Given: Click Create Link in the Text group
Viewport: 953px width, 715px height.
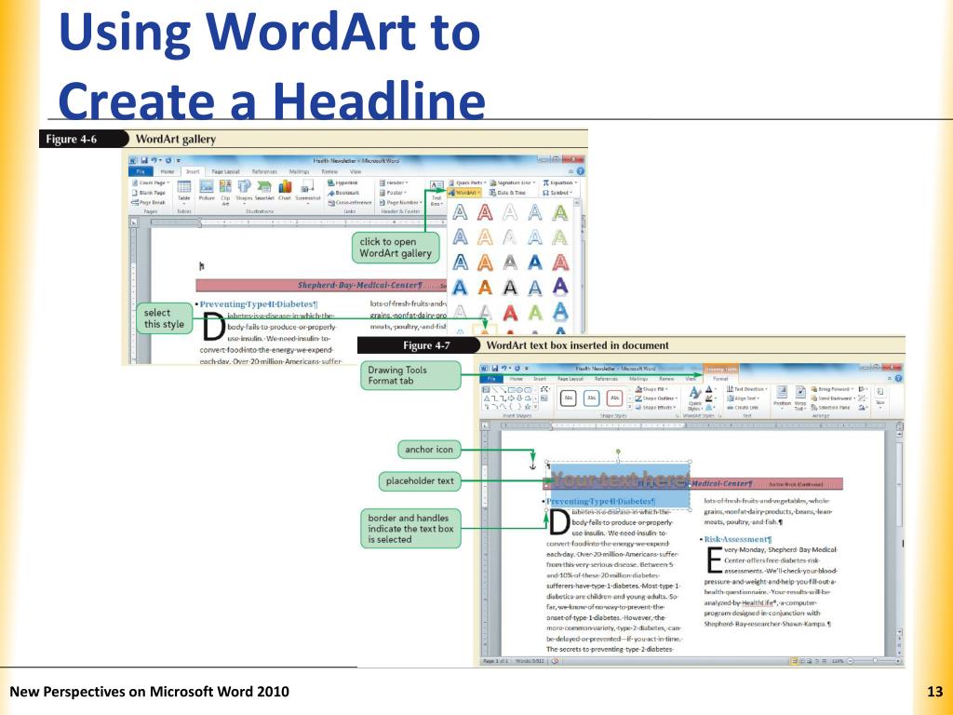Looking at the screenshot, I should pos(743,408).
